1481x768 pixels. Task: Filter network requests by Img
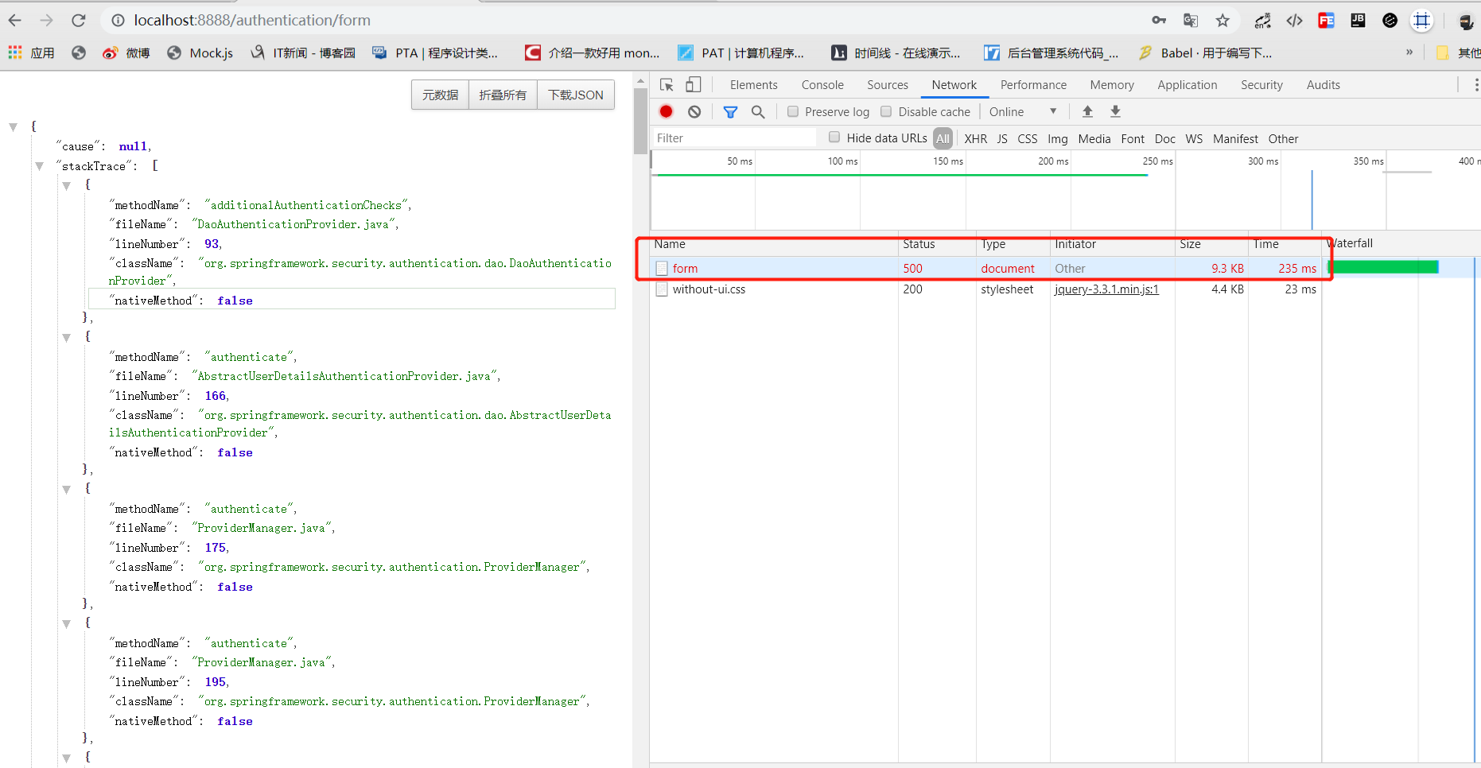pyautogui.click(x=1058, y=138)
